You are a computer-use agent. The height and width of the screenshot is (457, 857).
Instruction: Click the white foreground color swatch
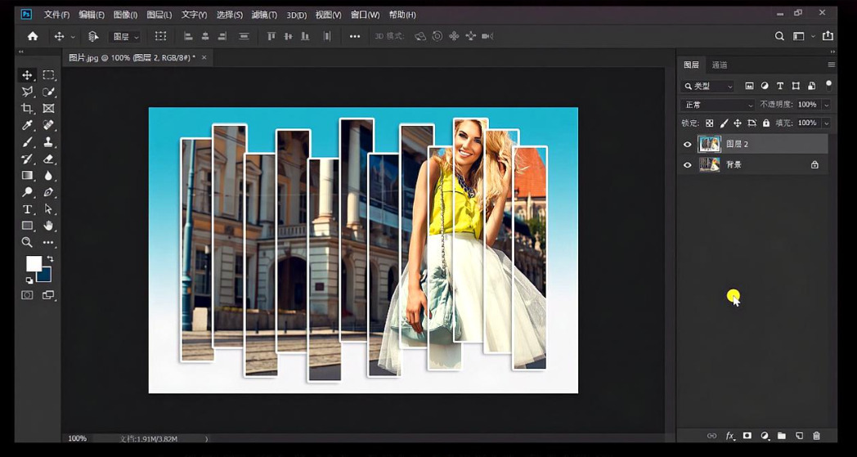tap(33, 263)
